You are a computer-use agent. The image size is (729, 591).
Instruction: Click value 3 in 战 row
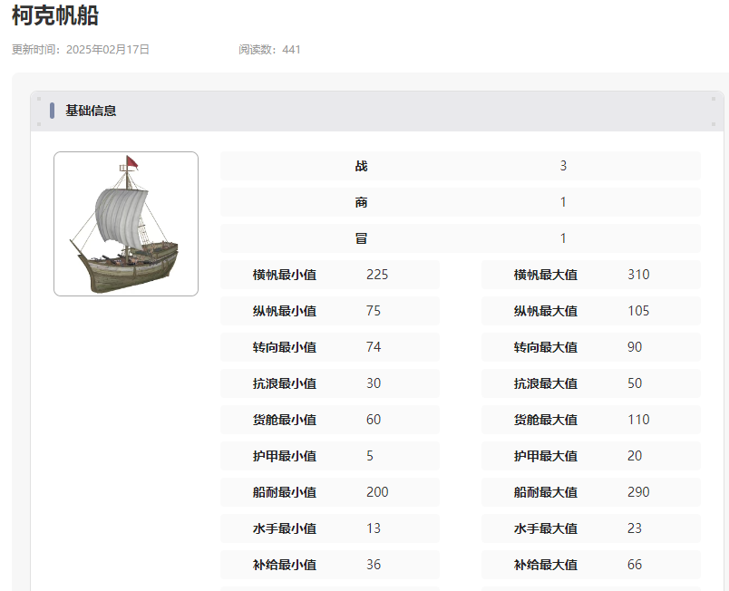[563, 166]
